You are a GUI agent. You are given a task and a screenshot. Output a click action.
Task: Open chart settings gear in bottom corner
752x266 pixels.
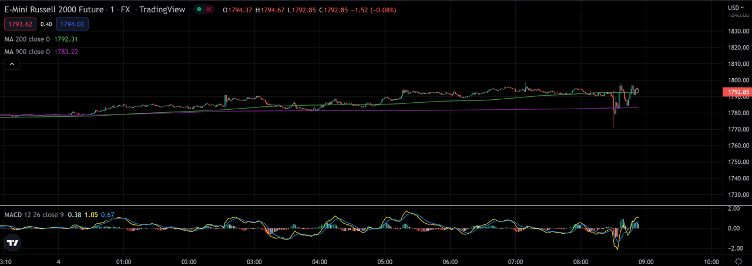pyautogui.click(x=738, y=261)
